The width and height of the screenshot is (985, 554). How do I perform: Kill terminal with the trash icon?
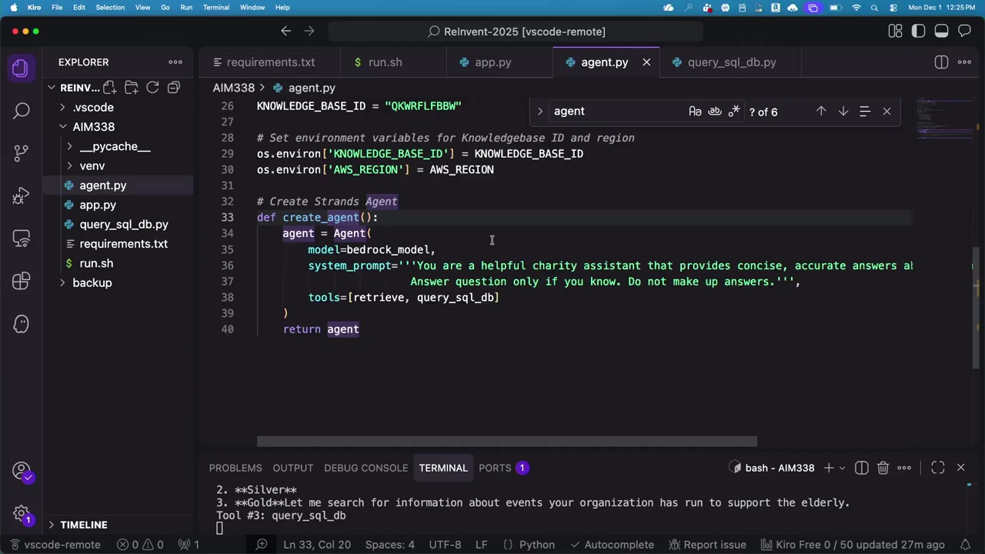[x=883, y=468]
